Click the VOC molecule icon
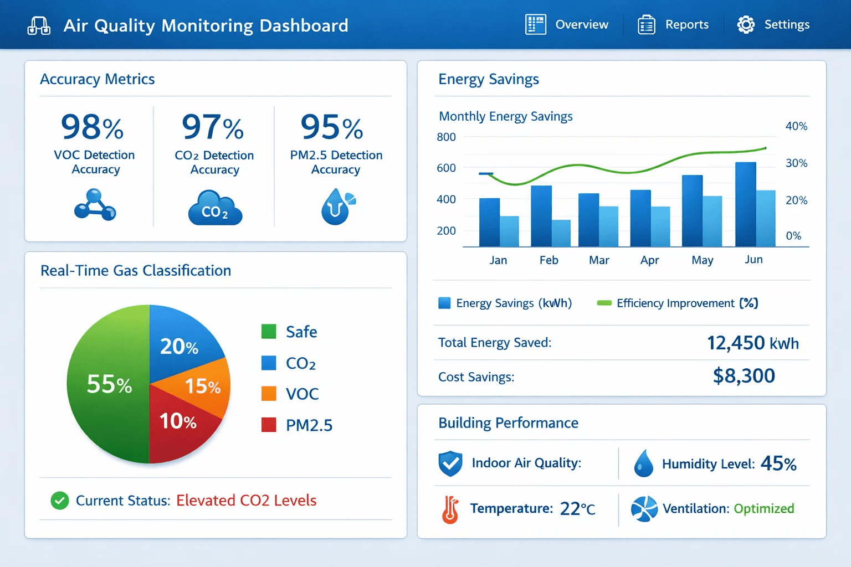 tap(95, 204)
